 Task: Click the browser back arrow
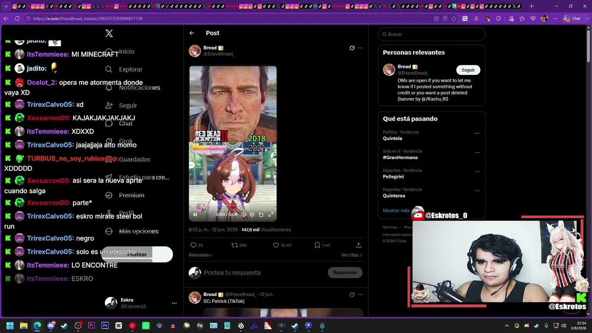(x=6, y=18)
